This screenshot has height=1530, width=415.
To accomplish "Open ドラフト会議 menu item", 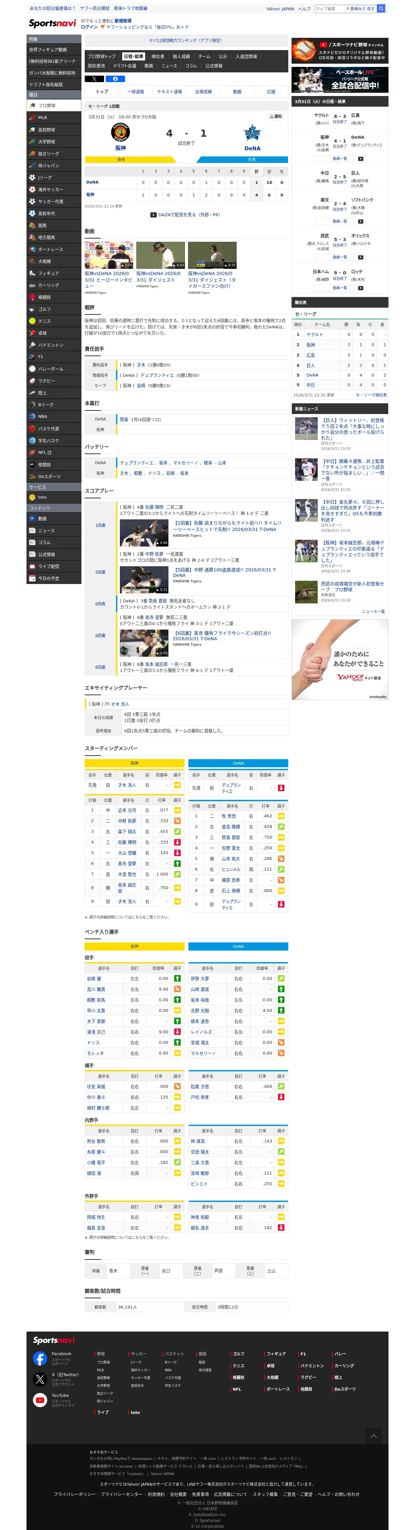I will [125, 66].
